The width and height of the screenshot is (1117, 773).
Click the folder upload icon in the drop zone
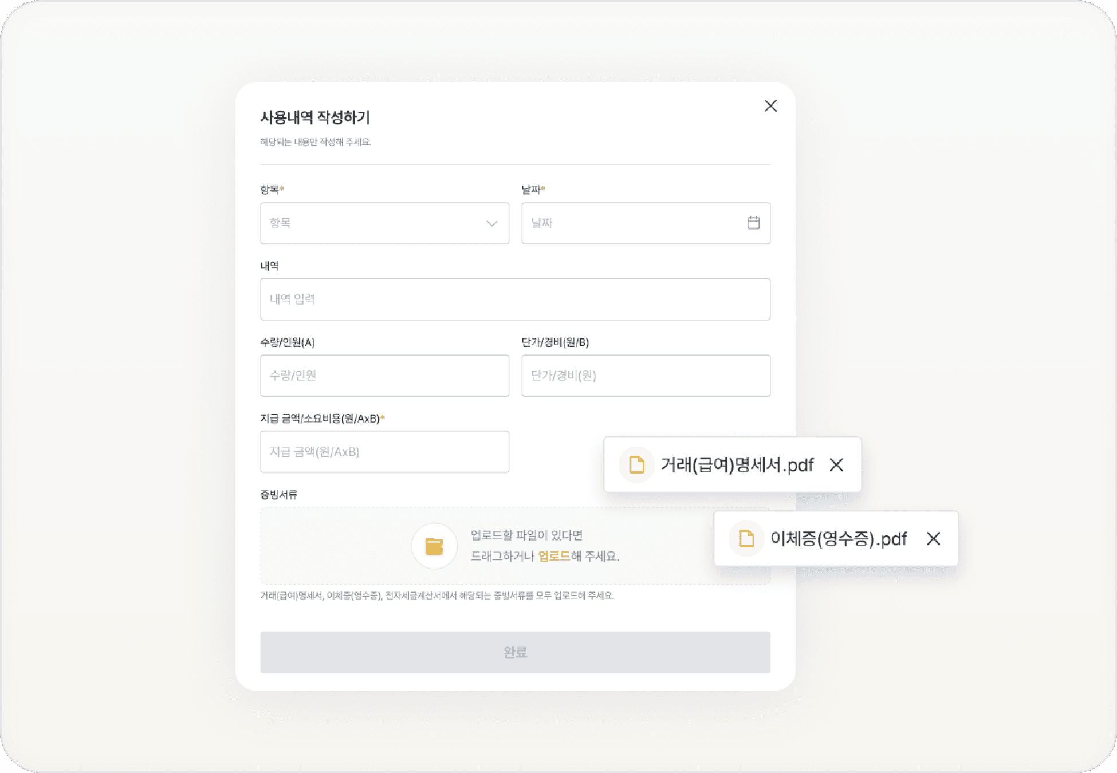click(435, 546)
